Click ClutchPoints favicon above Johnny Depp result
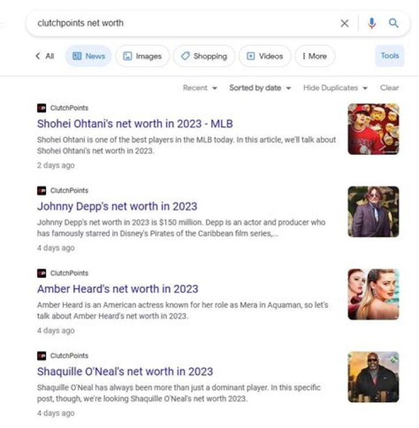The height and width of the screenshot is (428, 419). pos(42,190)
